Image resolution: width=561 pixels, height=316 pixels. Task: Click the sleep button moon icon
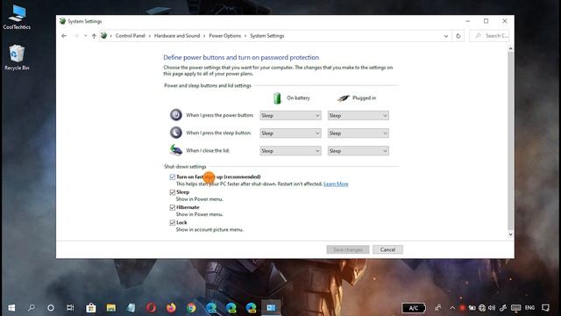click(x=175, y=133)
